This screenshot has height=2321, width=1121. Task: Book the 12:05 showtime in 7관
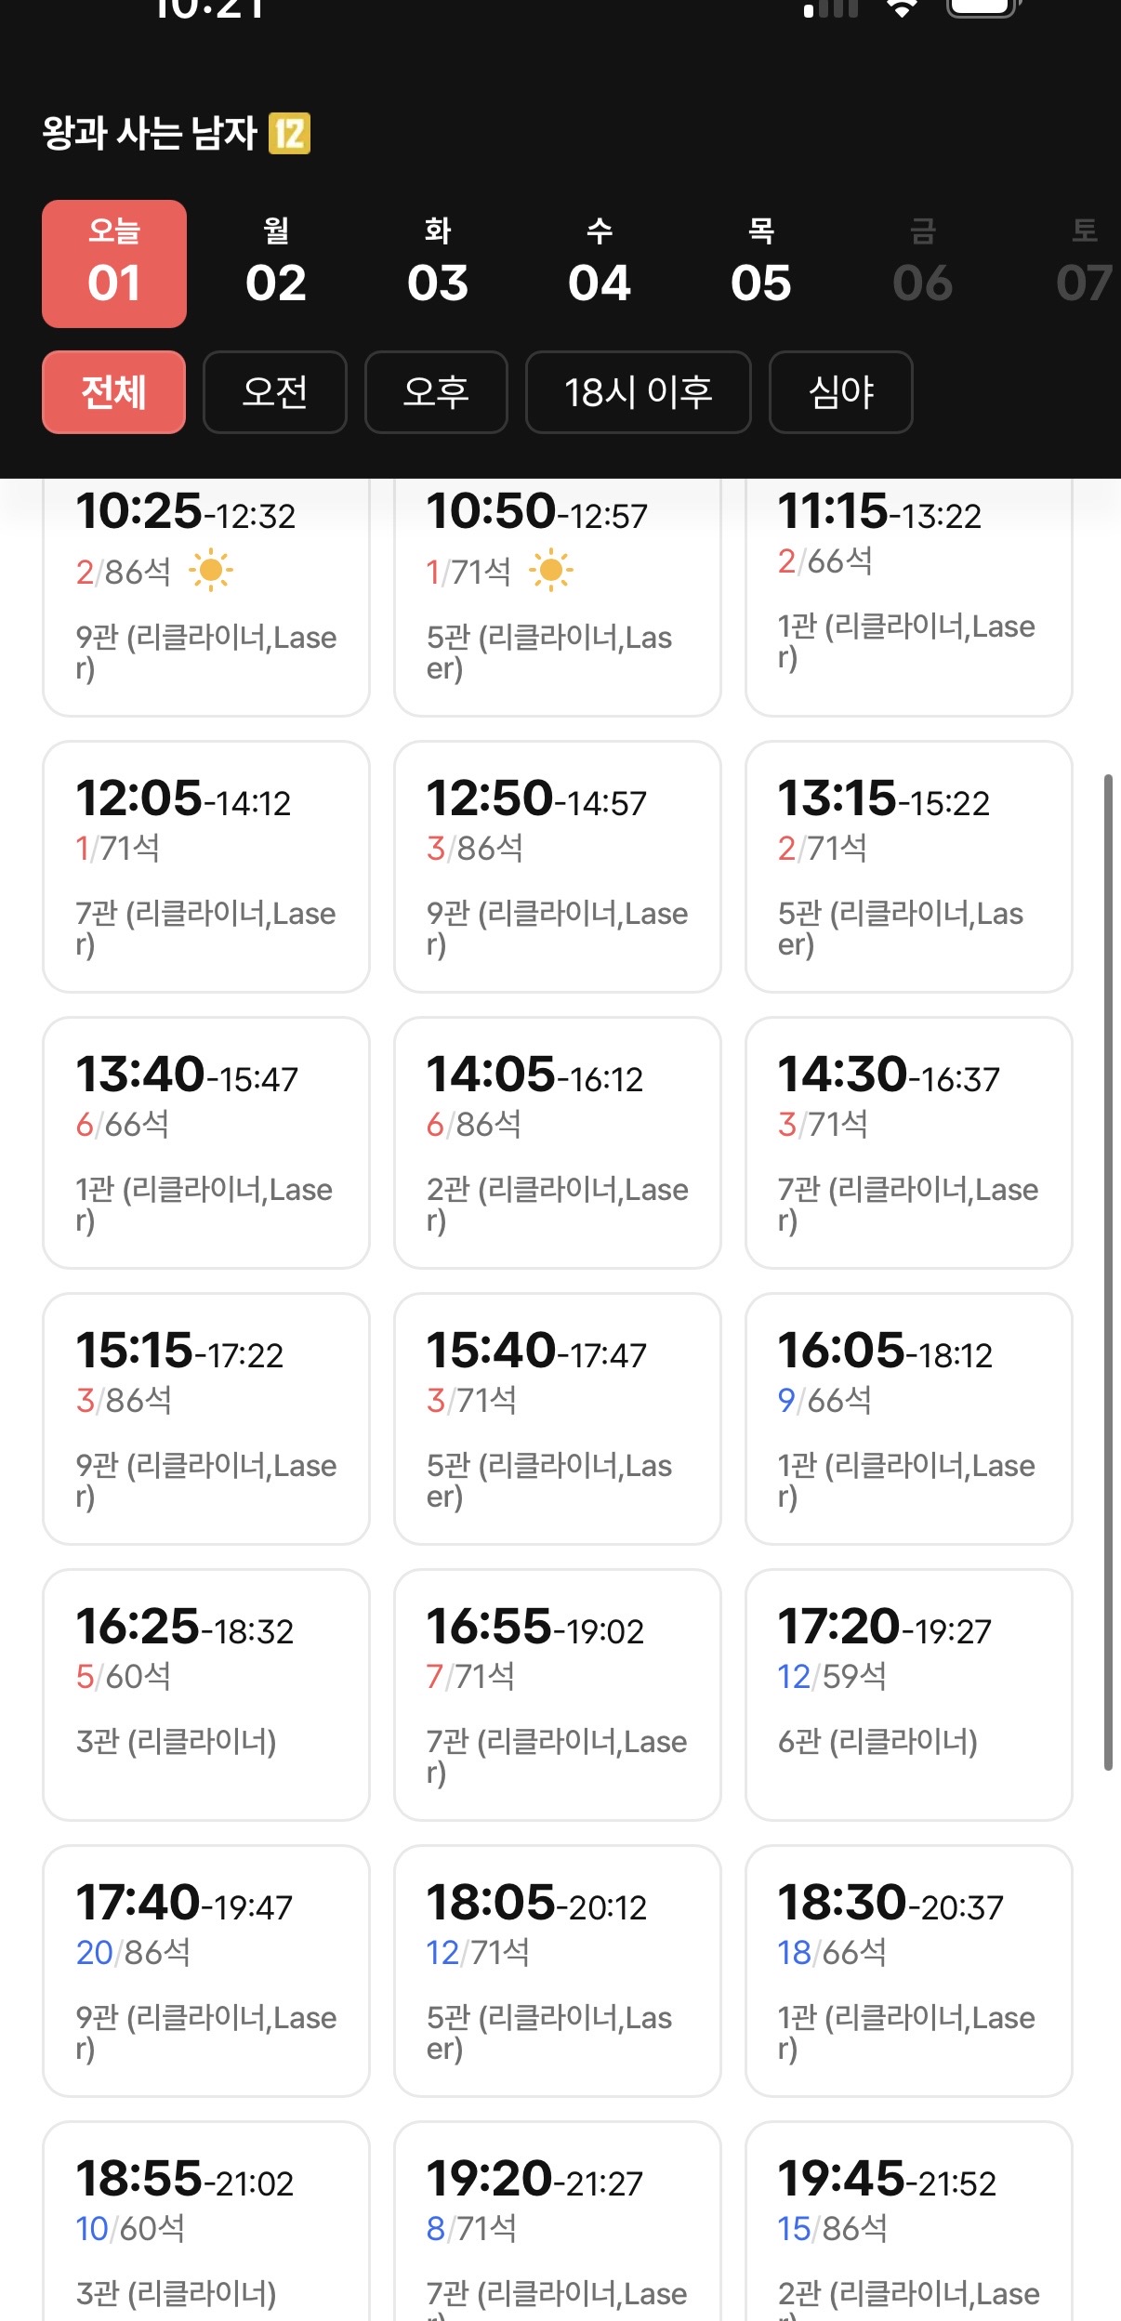pos(206,866)
